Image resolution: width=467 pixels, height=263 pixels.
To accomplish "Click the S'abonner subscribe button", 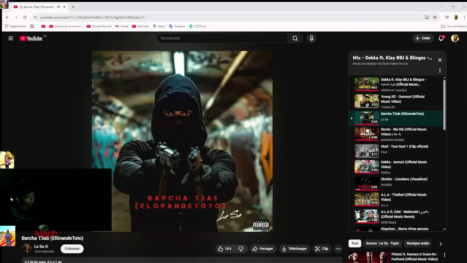I will pyautogui.click(x=72, y=249).
